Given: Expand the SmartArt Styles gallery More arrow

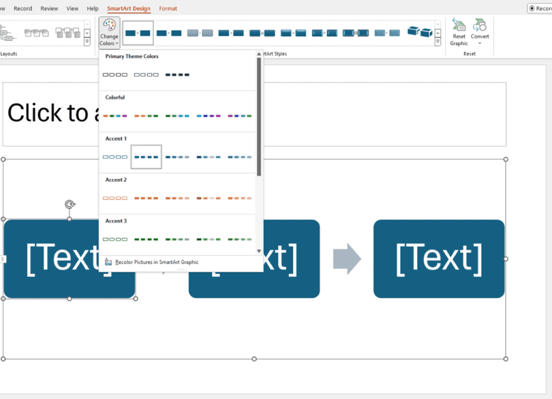Looking at the screenshot, I should pos(438,41).
